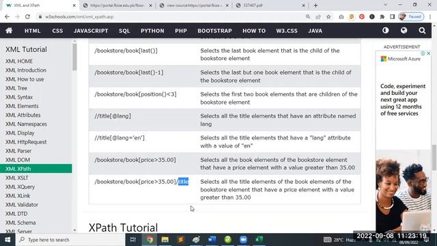
Task: Open XML Introduction in sidebar
Action: coord(26,70)
